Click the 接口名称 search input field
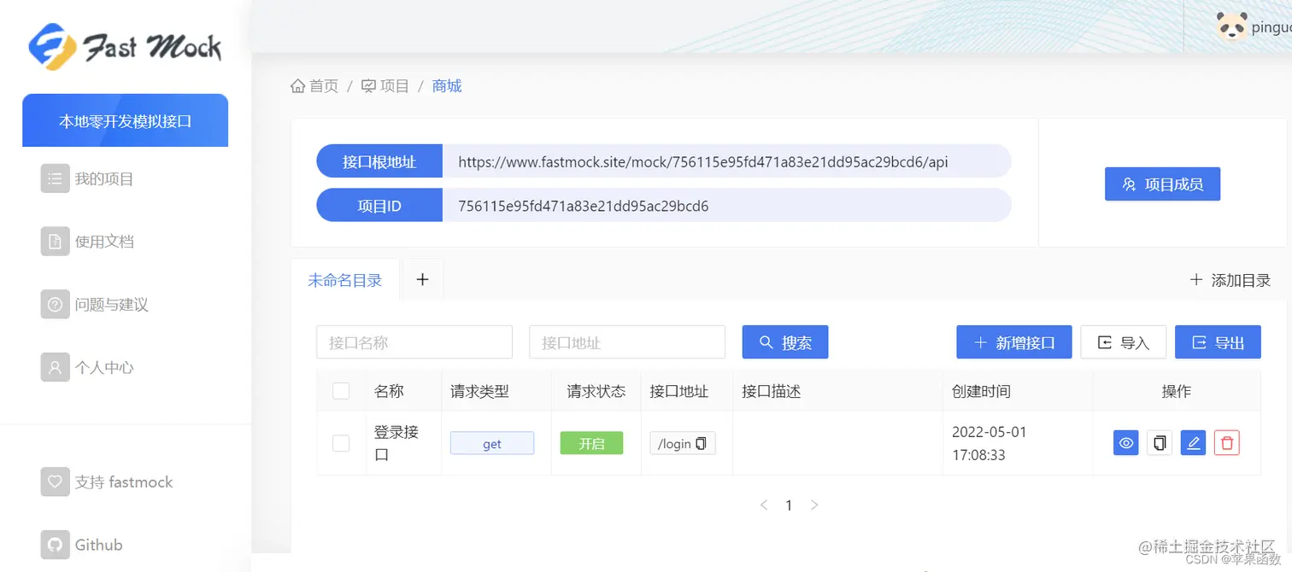This screenshot has width=1292, height=572. [x=414, y=341]
